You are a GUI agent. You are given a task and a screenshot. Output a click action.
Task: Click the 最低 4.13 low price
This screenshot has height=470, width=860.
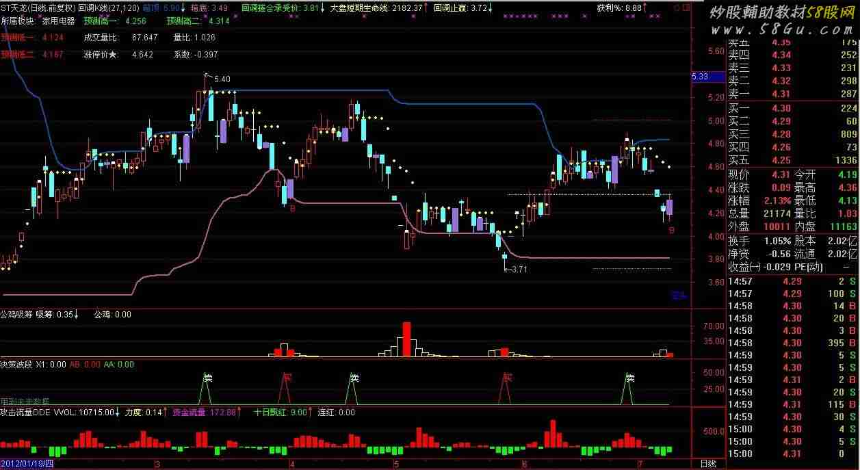tap(826, 200)
